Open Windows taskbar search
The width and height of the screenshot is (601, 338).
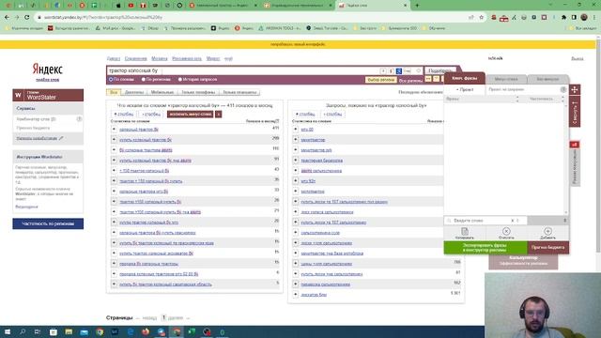pos(23,331)
